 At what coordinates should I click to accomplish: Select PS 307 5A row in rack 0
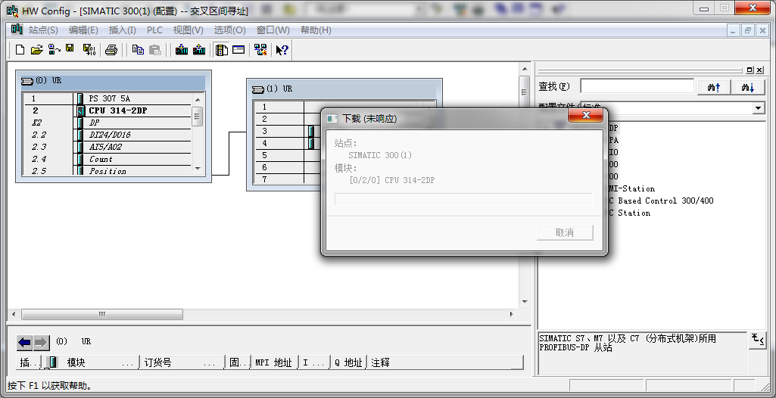tap(108, 99)
